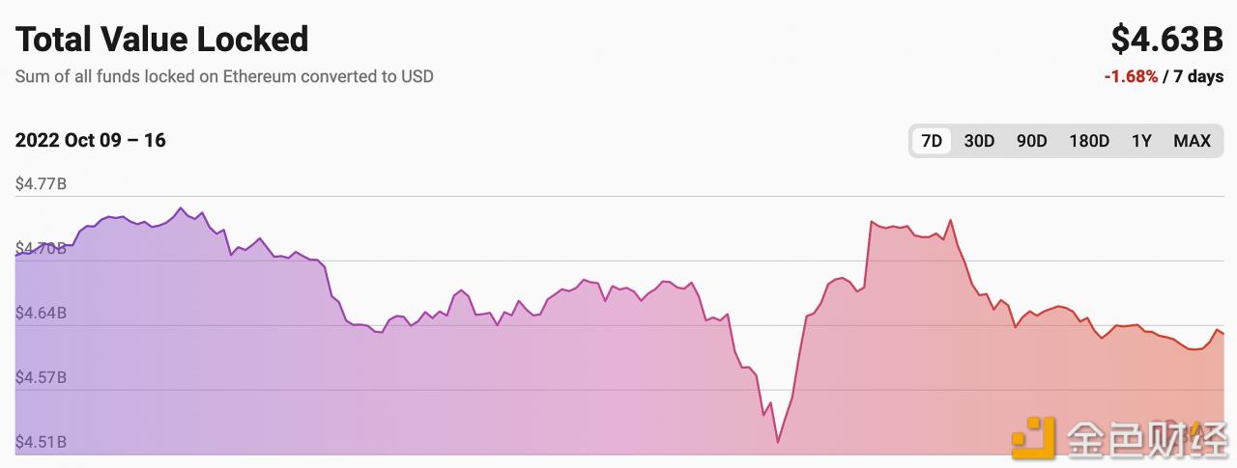
Task: Click the 2022 Oct 09 – 16 date label
Action: (x=90, y=140)
